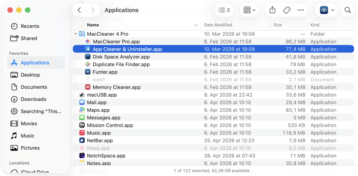Click the Funter eye toolbar icon

click(324, 10)
